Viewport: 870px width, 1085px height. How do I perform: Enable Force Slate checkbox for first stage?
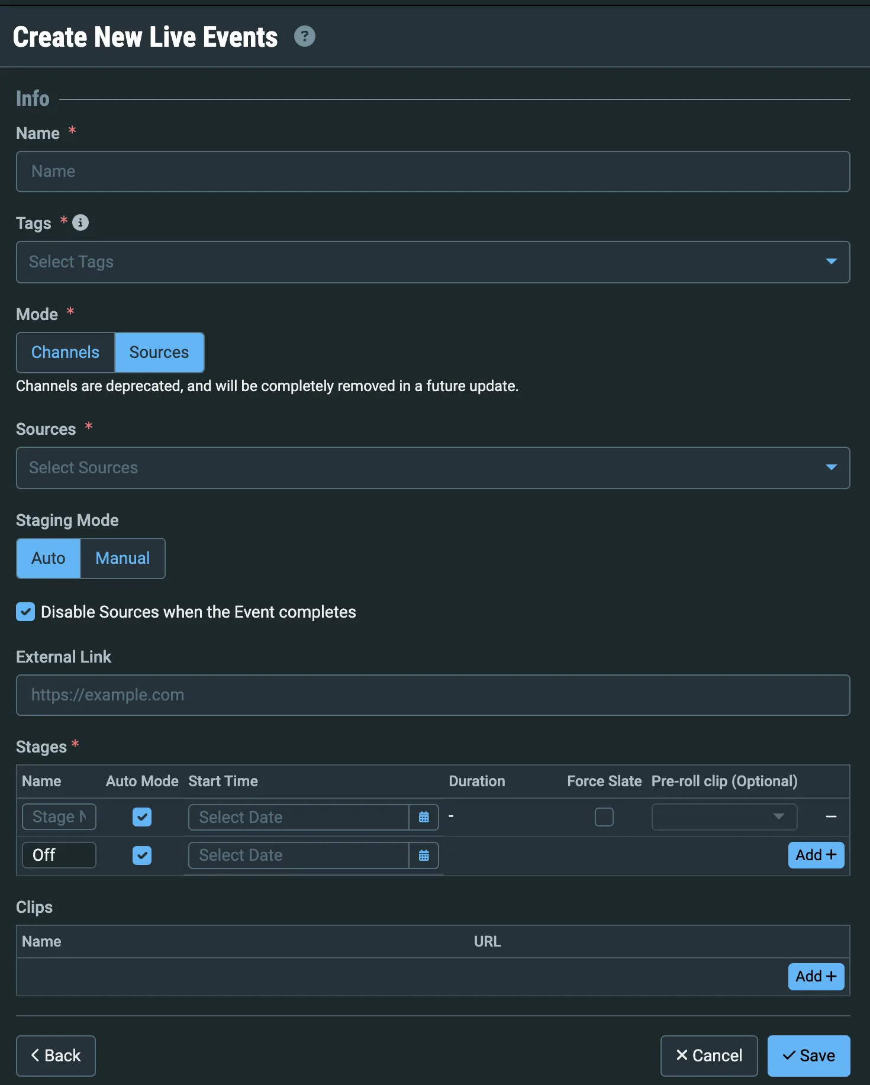pos(604,817)
